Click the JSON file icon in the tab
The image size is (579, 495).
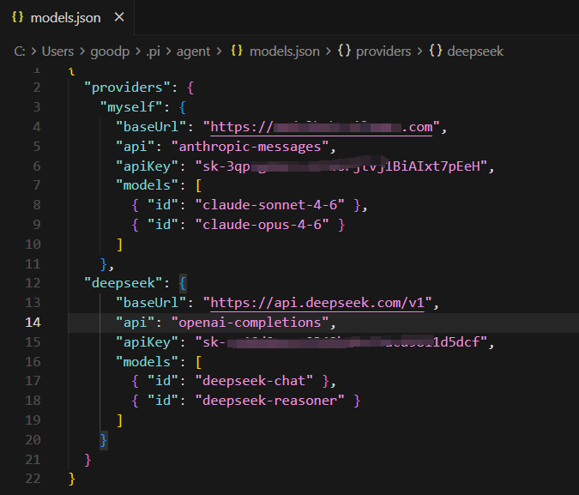pos(18,17)
